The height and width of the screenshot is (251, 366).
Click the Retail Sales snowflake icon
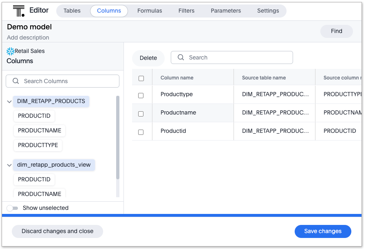coord(11,51)
